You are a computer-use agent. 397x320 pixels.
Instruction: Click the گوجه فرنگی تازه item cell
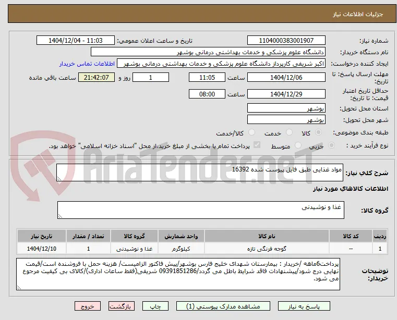[x=267, y=249]
